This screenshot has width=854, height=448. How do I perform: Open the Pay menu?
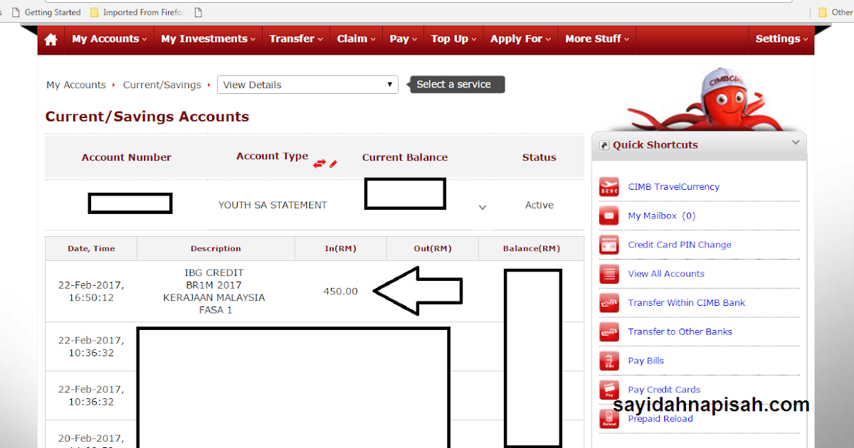(x=404, y=39)
